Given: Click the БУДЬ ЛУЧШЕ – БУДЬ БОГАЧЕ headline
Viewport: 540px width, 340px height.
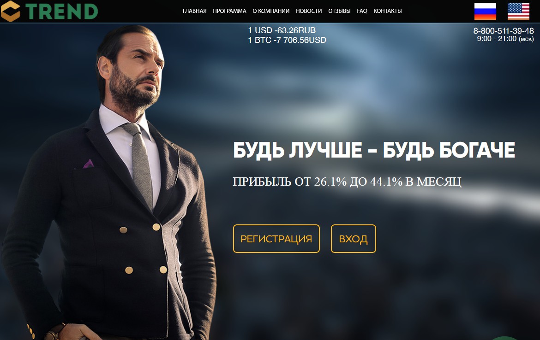Looking at the screenshot, I should (374, 150).
